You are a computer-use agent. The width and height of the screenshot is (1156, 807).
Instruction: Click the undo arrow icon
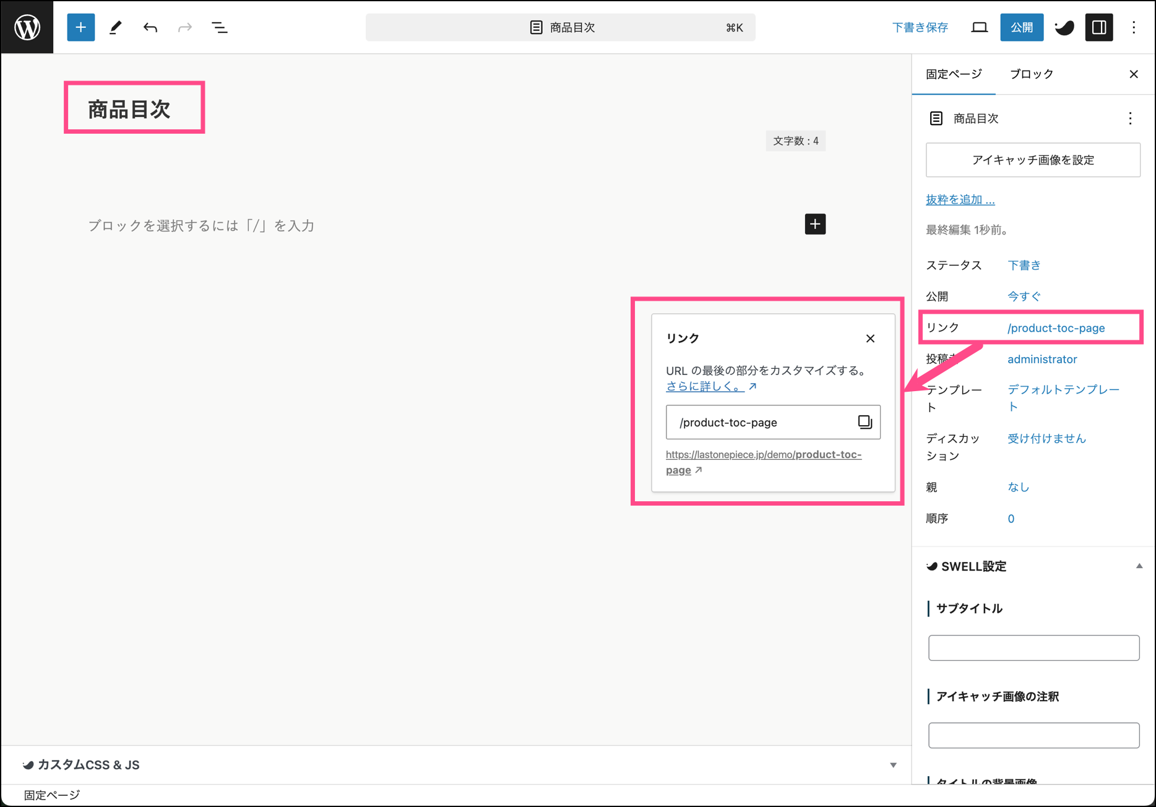pos(150,27)
